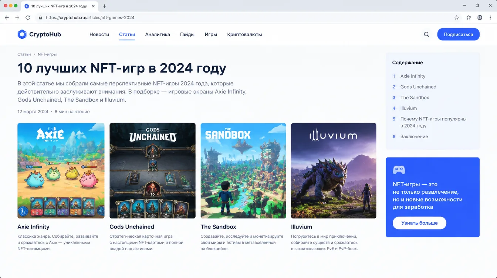This screenshot has height=278, width=497.
Task: Click the Подписаться button
Action: coord(458,34)
